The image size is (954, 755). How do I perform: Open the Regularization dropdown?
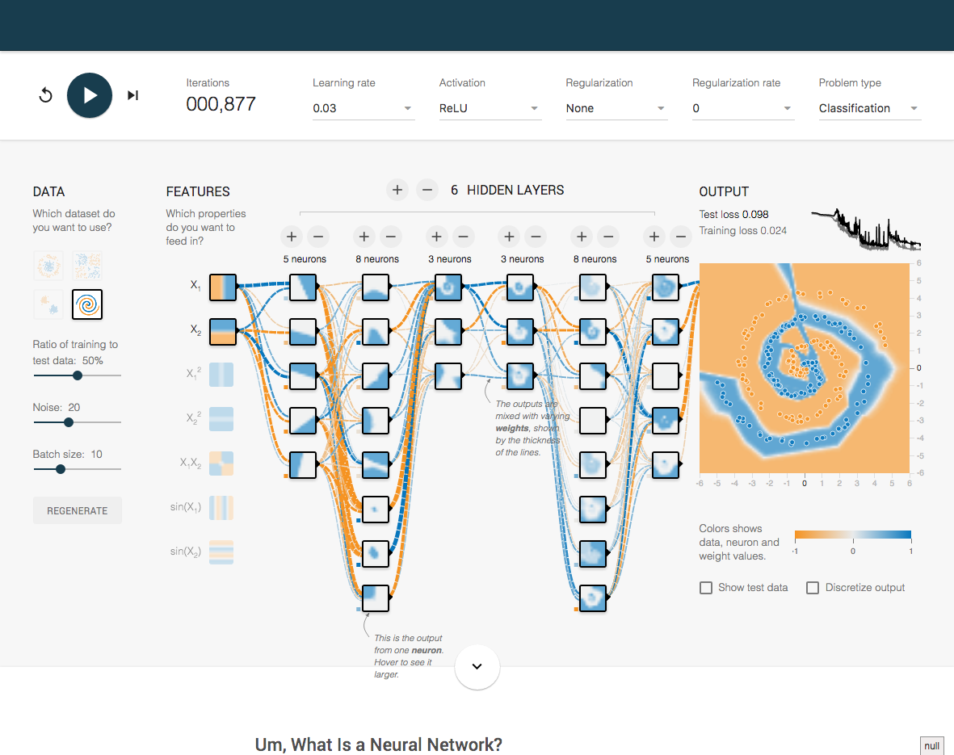click(x=616, y=108)
